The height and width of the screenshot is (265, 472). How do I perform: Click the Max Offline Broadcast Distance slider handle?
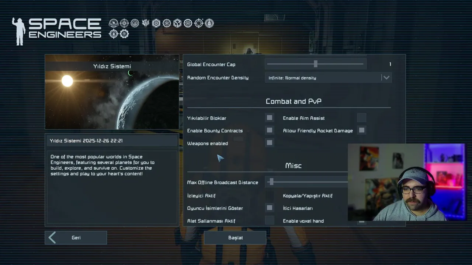[272, 182]
